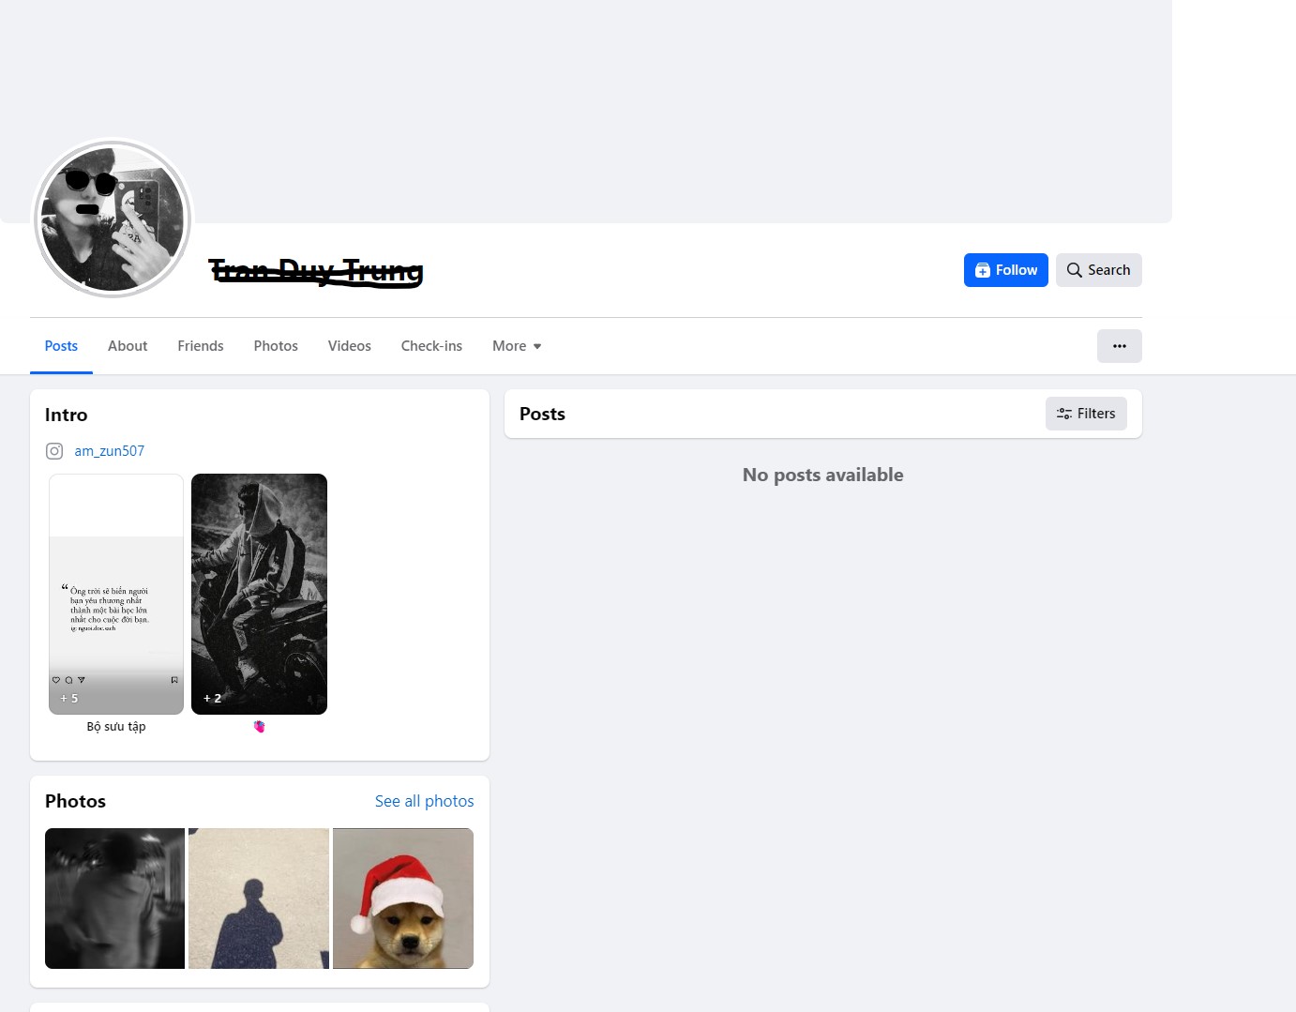View the blurry black-and-white photo
Screen dimensions: 1296x1012
114,899
